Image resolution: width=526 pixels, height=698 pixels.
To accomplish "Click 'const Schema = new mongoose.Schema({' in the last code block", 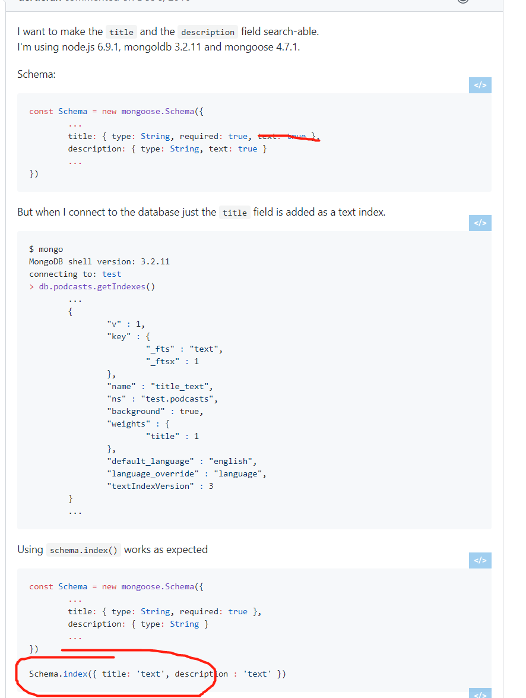I will pos(116,587).
